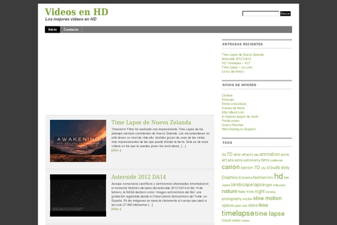Open recent entry Asteroide 2012 DA14
Image resolution: width=337 pixels, height=225 pixels.
(236, 58)
